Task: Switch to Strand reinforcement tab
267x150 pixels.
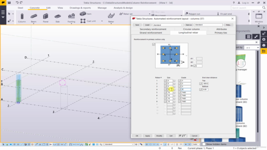Action: click(151, 32)
